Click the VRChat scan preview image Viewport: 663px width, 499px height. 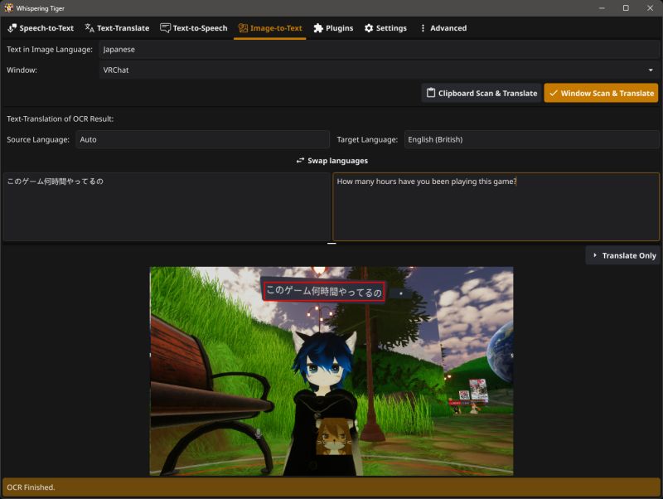(x=331, y=371)
